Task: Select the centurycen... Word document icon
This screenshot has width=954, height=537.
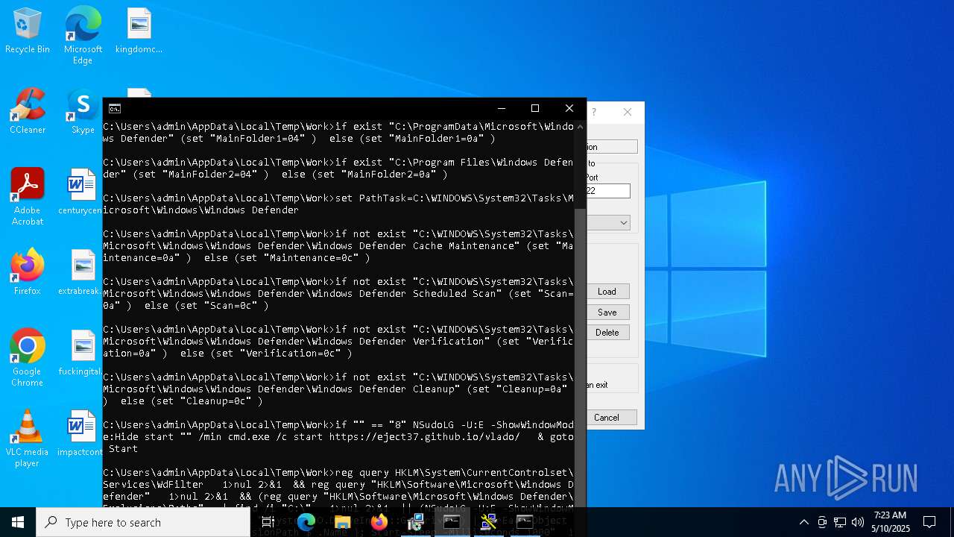Action: click(80, 192)
